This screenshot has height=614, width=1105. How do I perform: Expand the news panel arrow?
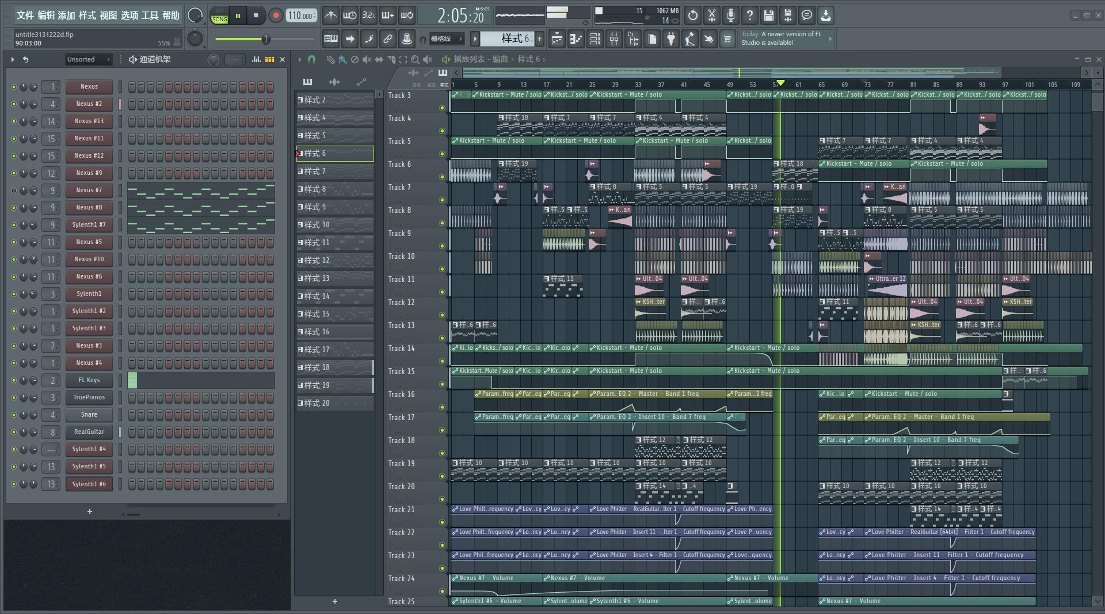point(830,39)
